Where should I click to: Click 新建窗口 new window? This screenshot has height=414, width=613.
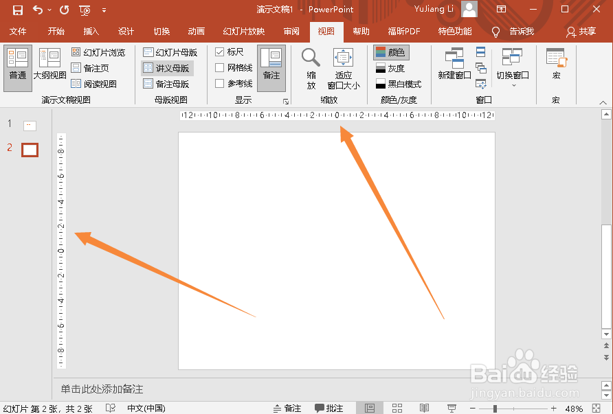tap(454, 64)
